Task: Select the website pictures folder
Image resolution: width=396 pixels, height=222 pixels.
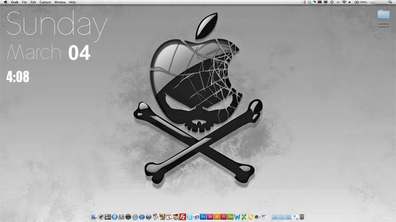Action: tap(383, 18)
